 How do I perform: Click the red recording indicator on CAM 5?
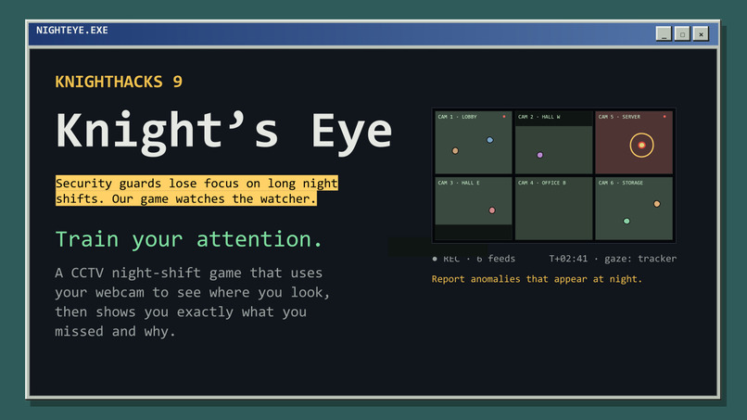665,116
